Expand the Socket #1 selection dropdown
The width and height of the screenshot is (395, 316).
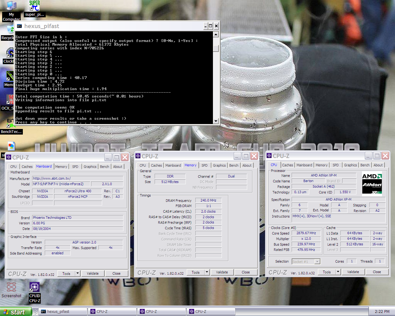[x=317, y=261]
